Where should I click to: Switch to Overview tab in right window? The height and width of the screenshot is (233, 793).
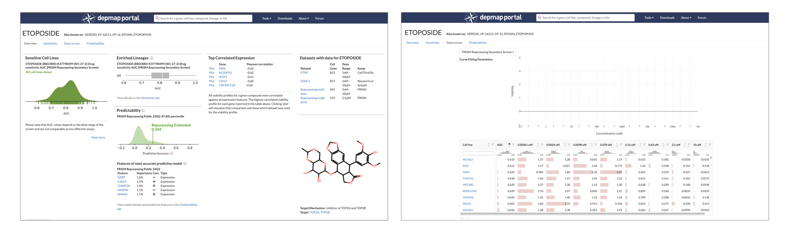(412, 43)
